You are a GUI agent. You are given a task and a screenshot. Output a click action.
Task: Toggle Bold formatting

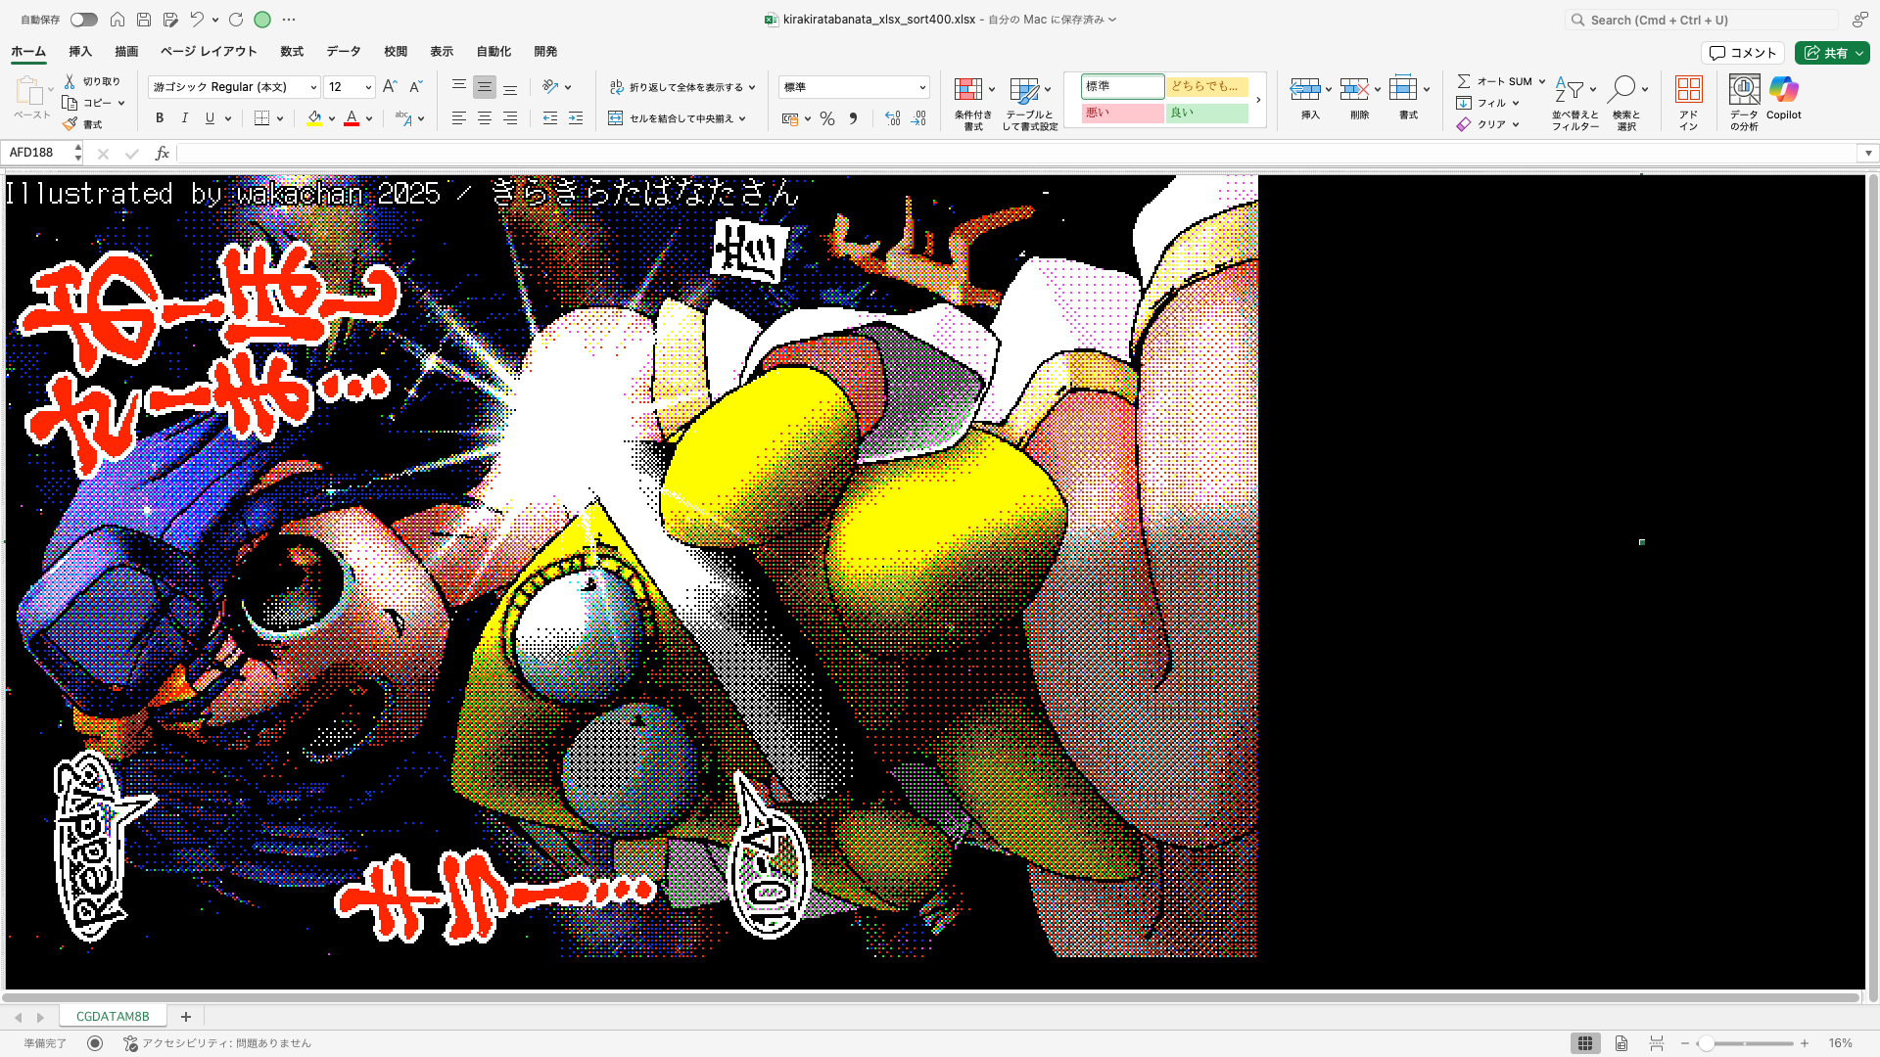coord(160,118)
